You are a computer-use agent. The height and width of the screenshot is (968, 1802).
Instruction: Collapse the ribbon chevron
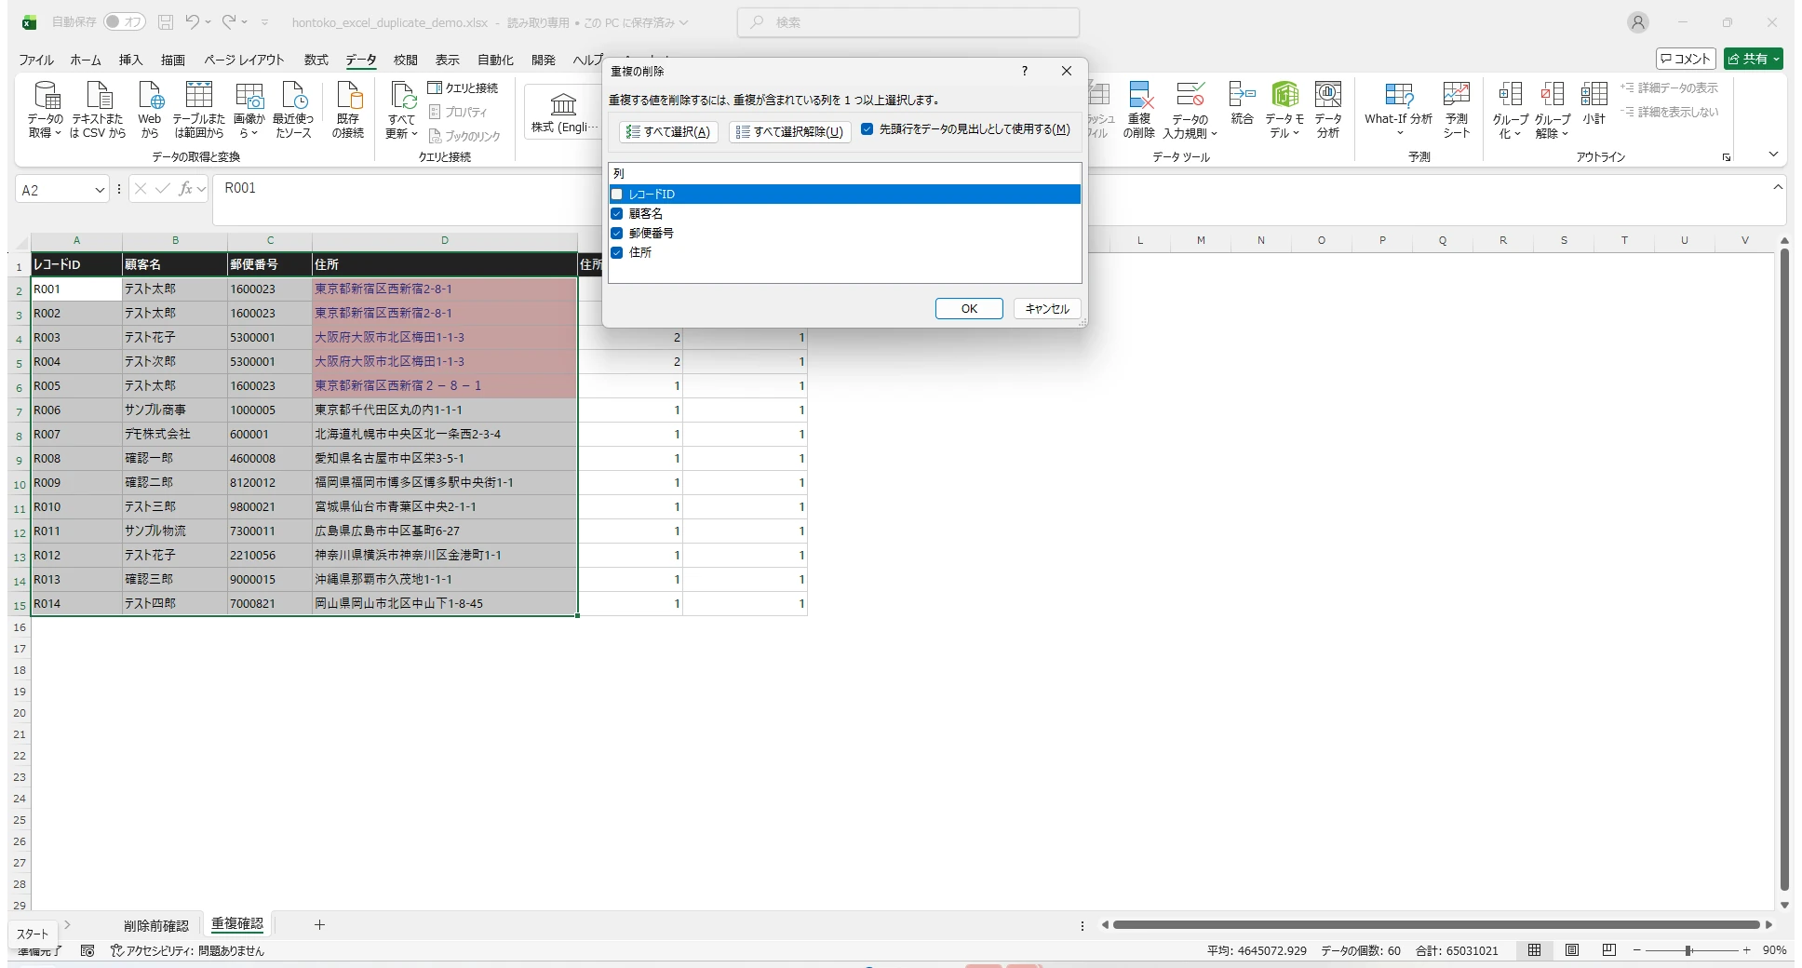(1773, 155)
